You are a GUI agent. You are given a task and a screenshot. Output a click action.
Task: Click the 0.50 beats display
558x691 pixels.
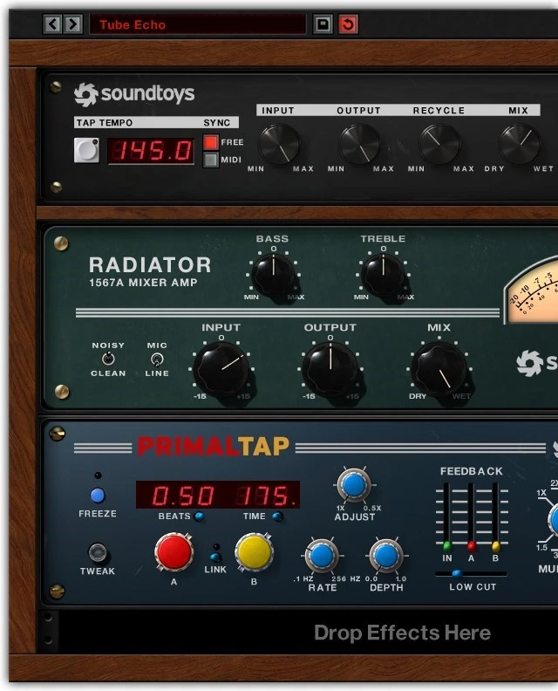pos(183,496)
